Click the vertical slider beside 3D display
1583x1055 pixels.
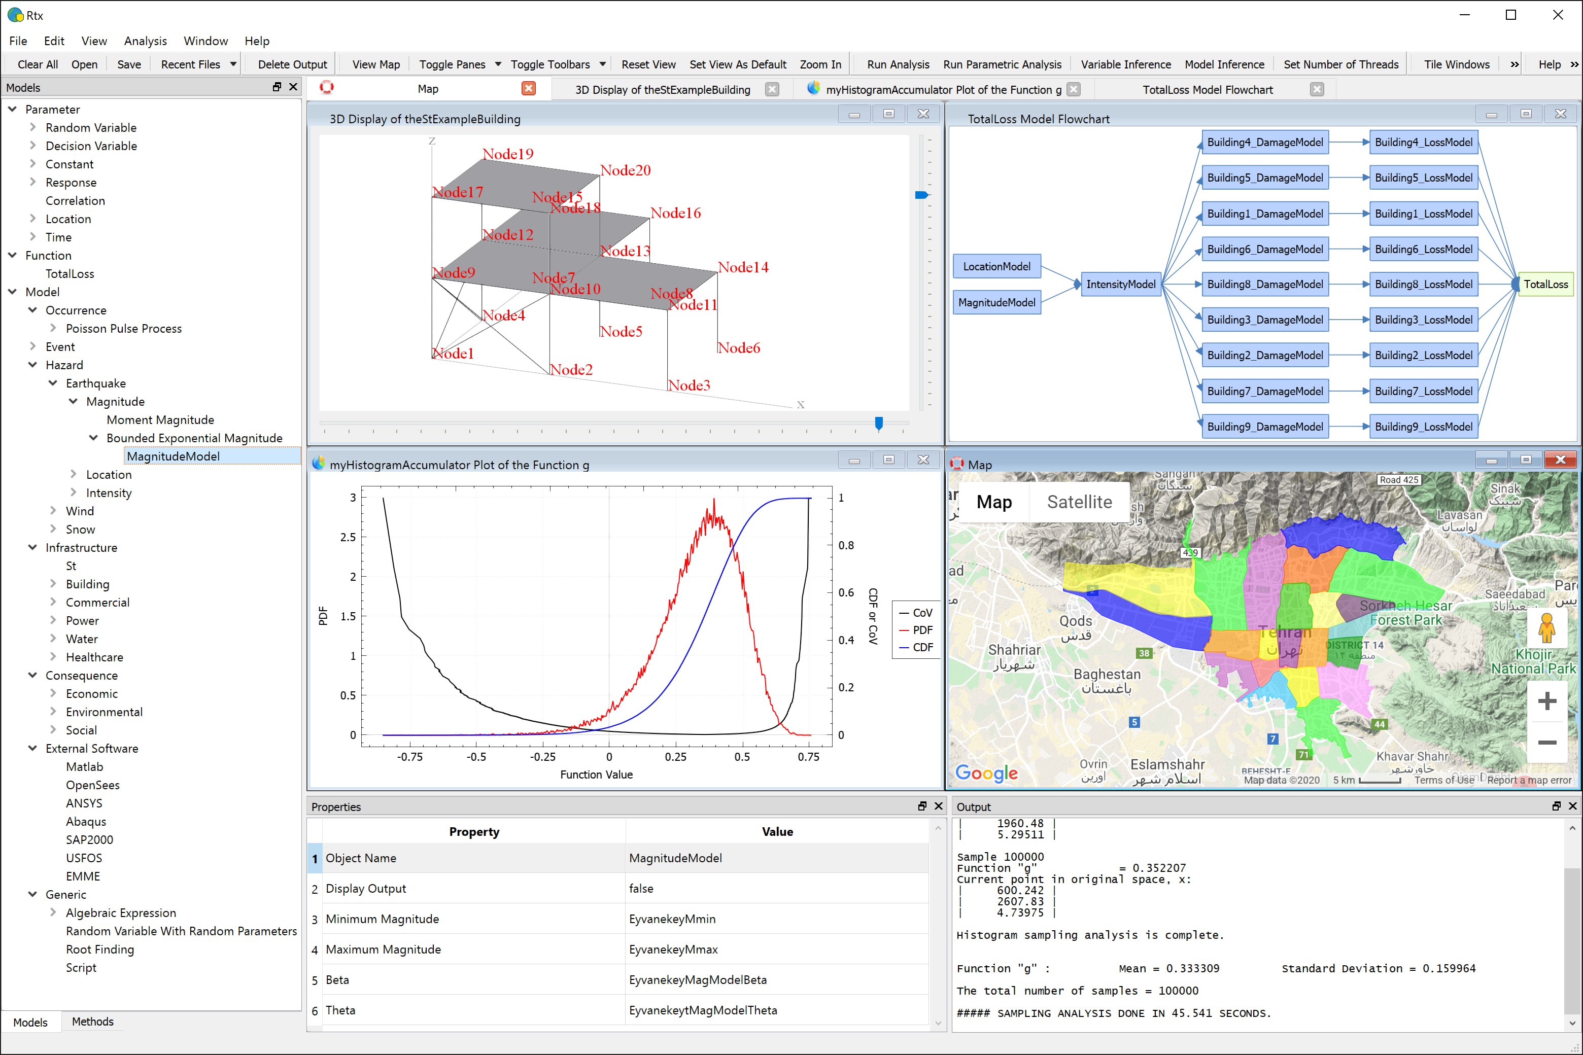click(922, 195)
